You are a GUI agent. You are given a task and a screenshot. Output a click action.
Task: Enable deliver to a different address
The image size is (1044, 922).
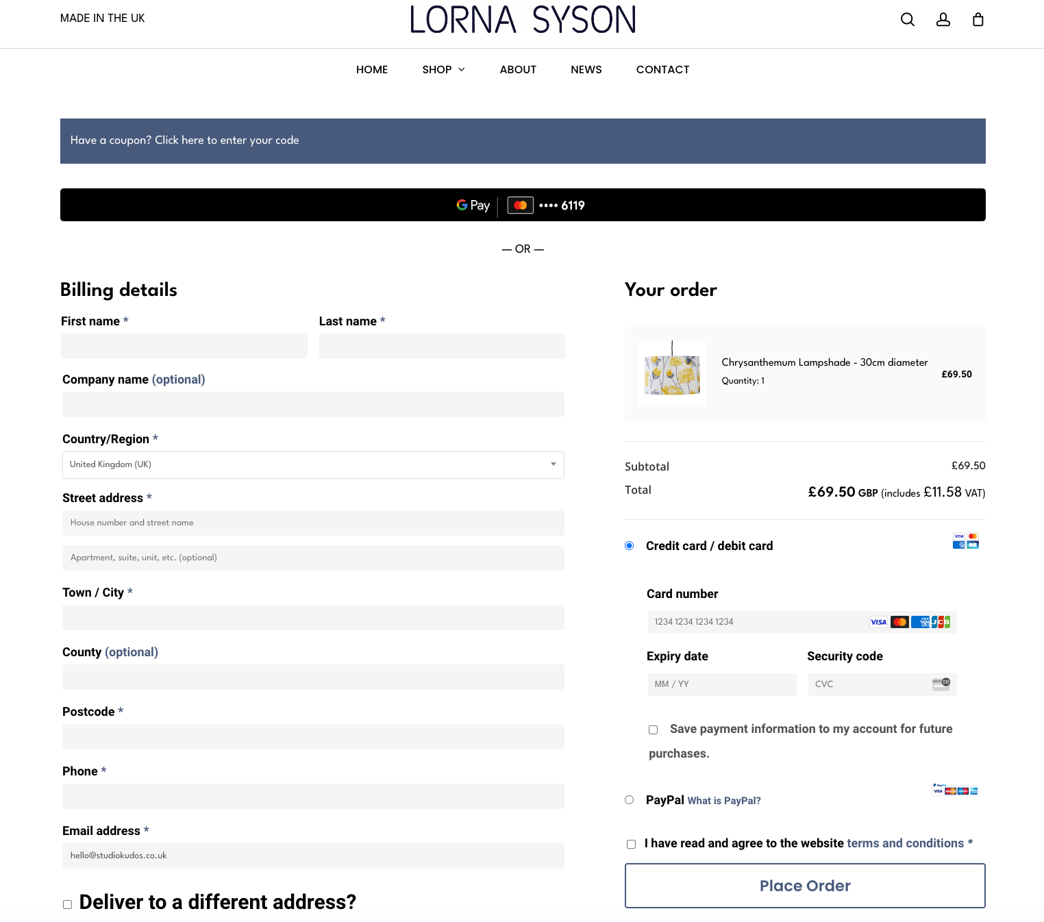(67, 904)
